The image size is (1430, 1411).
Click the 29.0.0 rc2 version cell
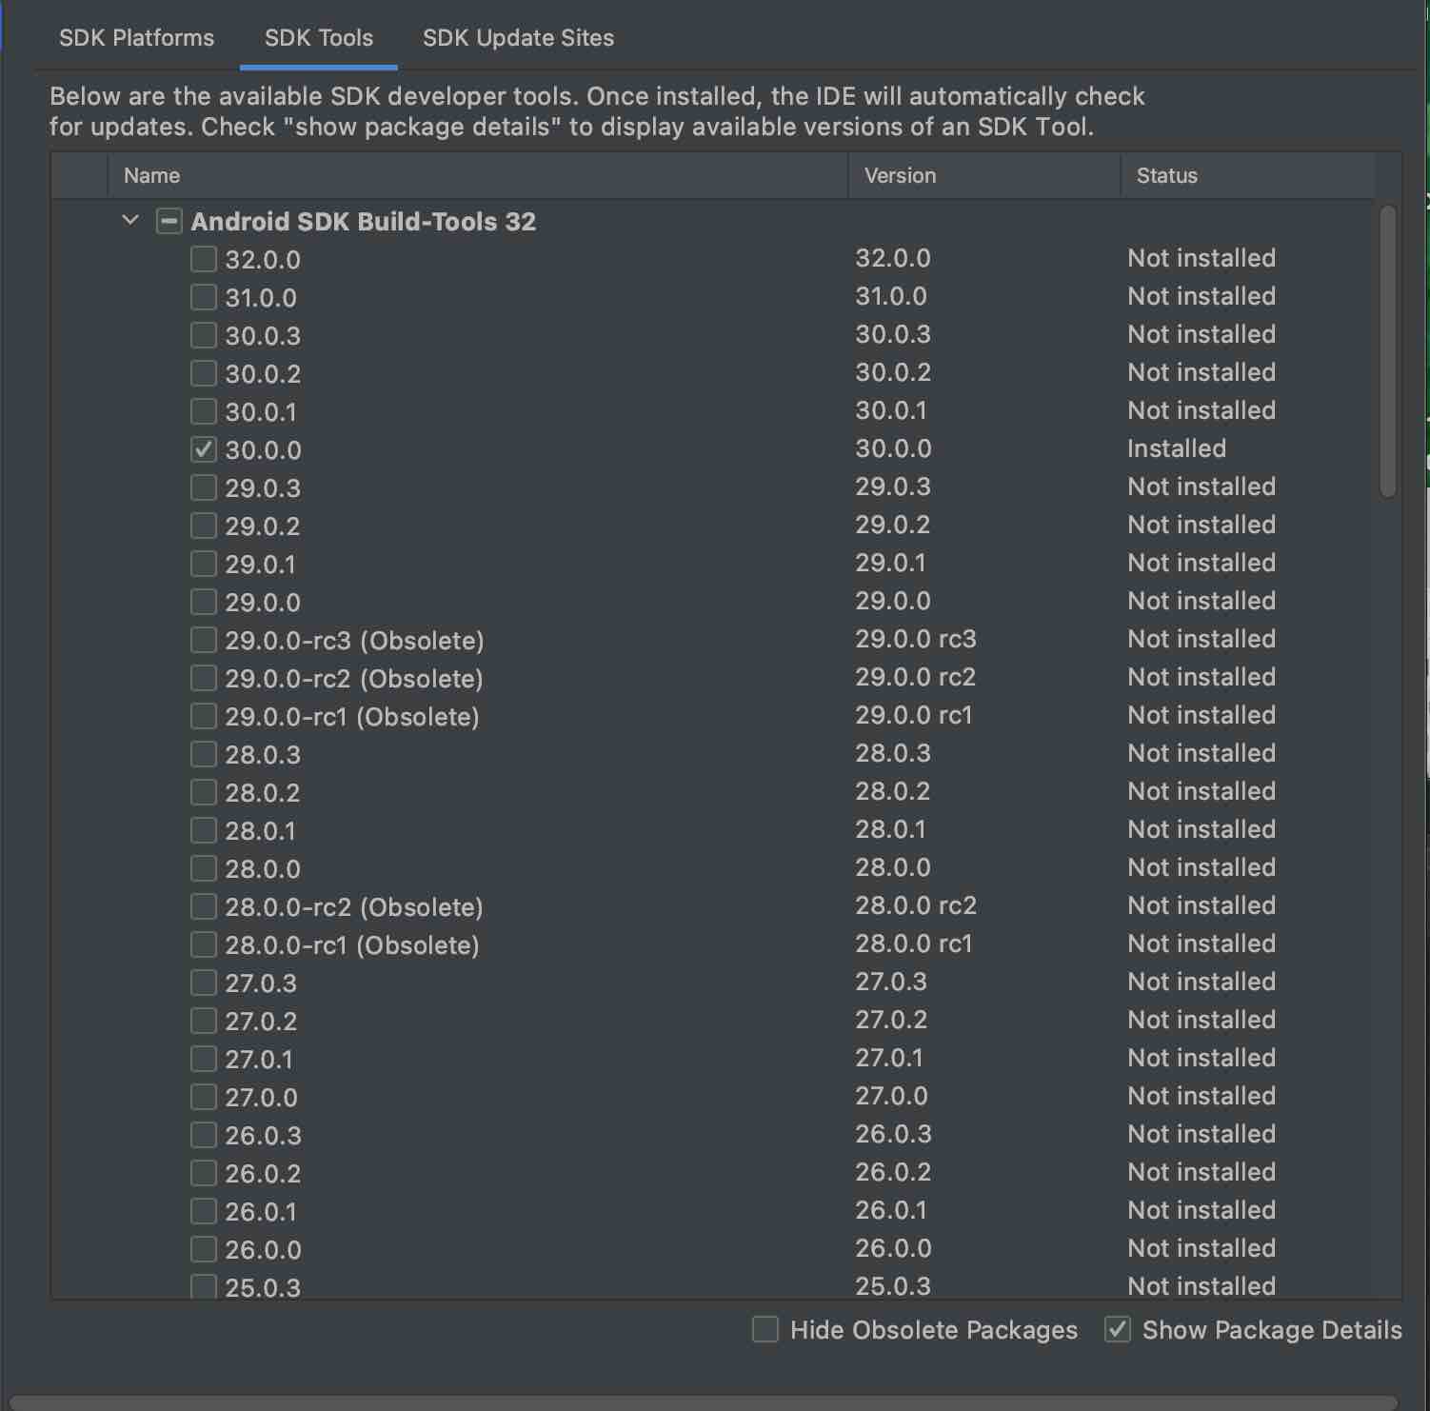click(916, 677)
